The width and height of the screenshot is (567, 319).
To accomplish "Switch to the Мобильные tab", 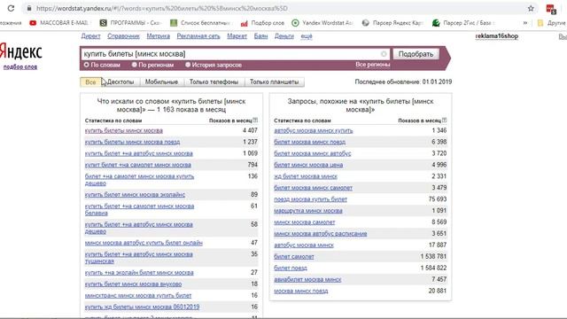I will pyautogui.click(x=161, y=82).
